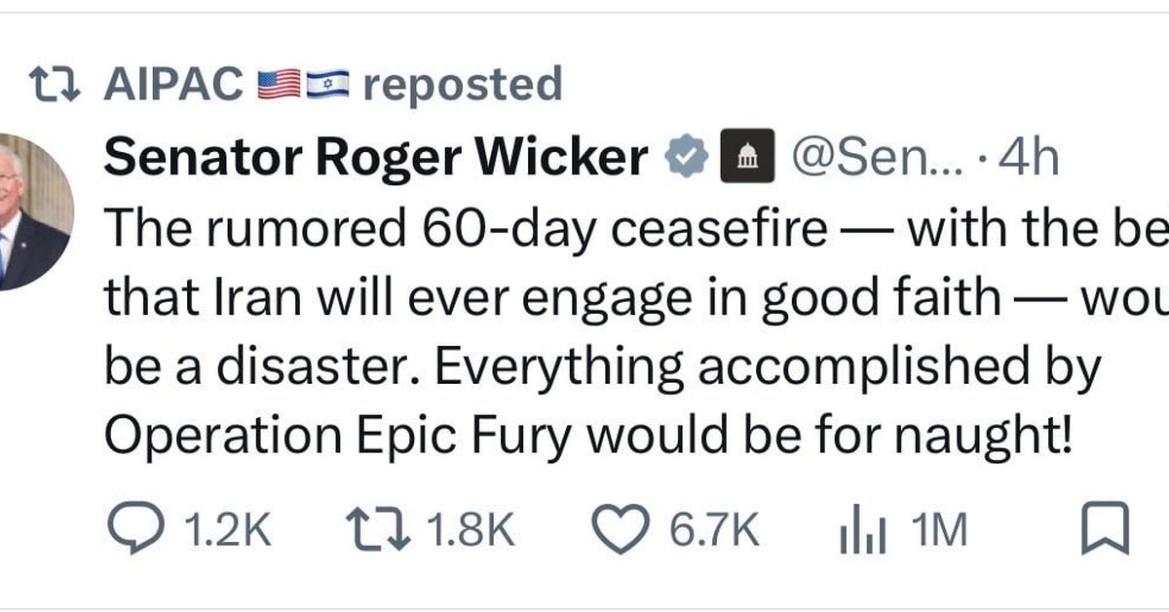Click the word "reposted" in the header

click(463, 86)
